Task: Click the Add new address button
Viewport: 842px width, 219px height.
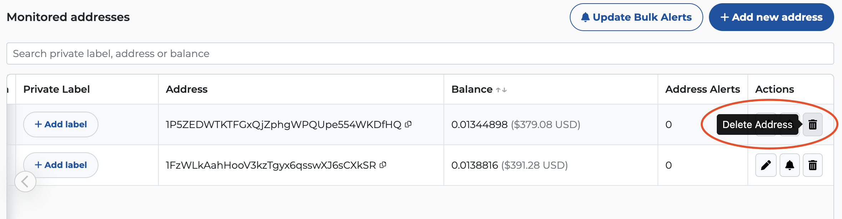Action: pos(771,16)
